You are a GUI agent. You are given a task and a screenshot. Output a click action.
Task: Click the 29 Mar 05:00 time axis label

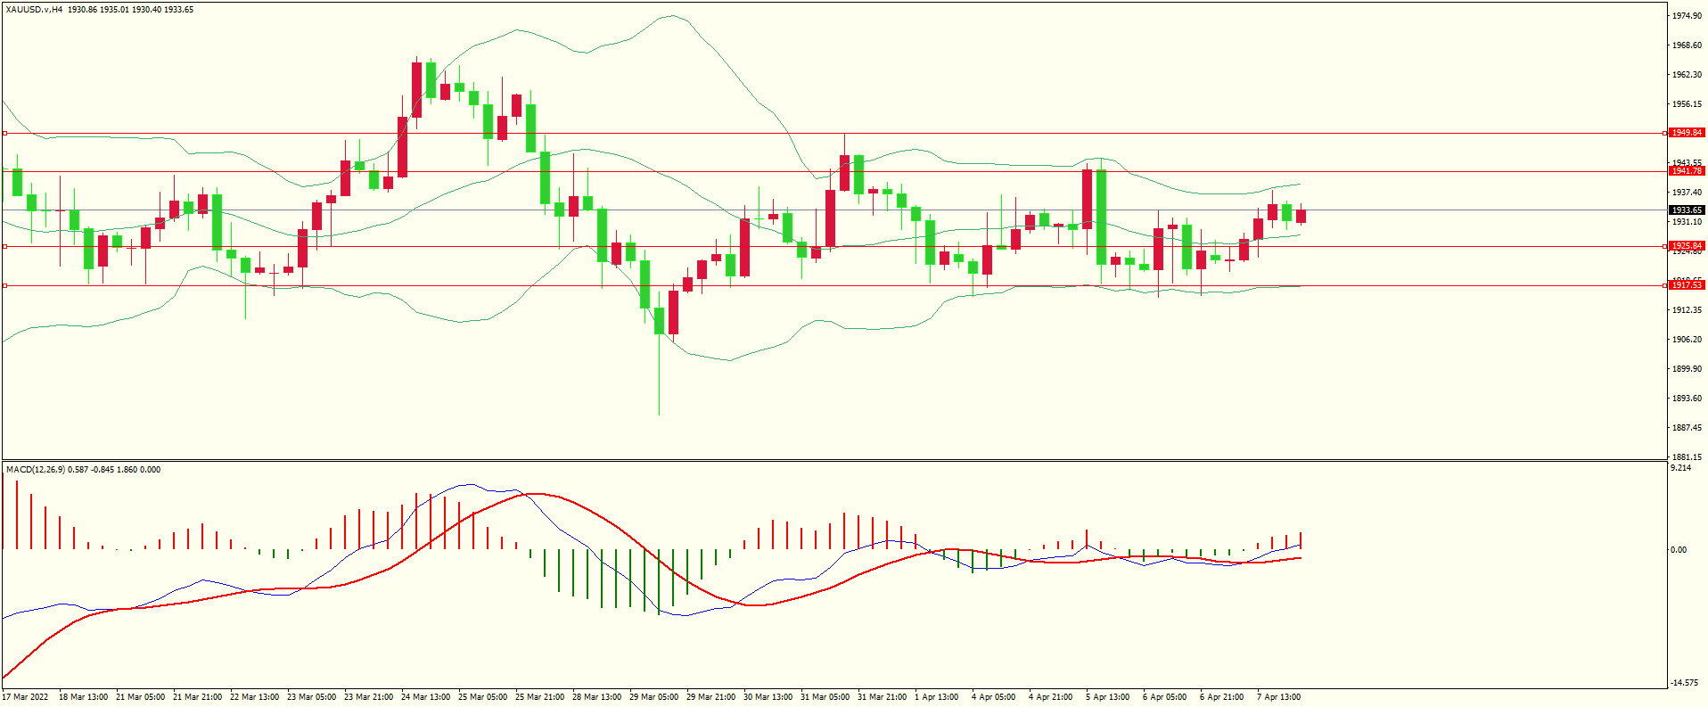pos(653,697)
